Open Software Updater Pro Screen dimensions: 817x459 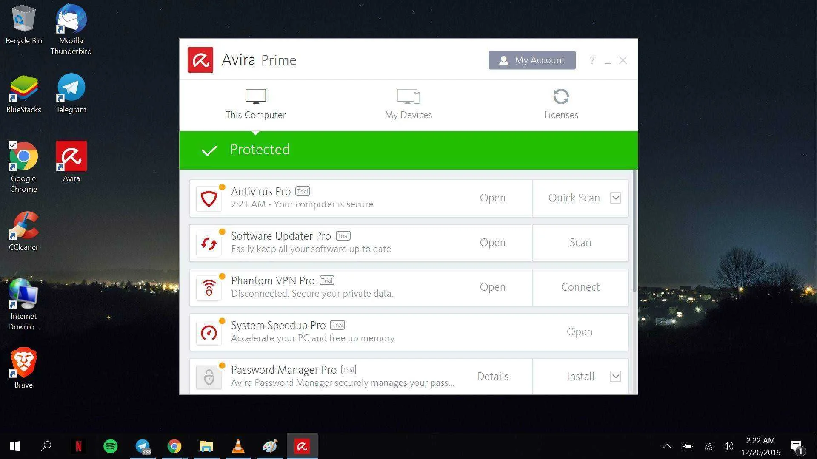tap(493, 242)
